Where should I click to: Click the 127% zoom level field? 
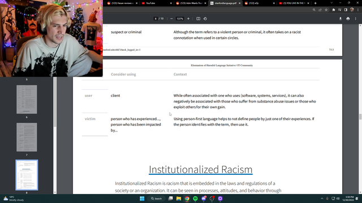click(180, 19)
